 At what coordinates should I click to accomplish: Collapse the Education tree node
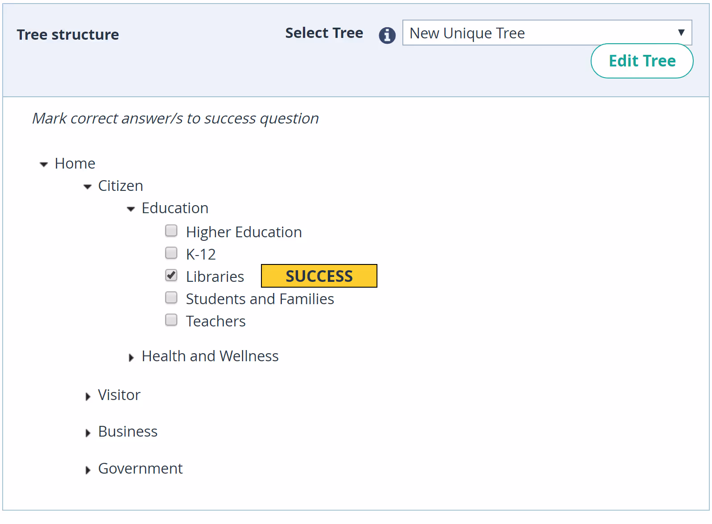pos(131,209)
